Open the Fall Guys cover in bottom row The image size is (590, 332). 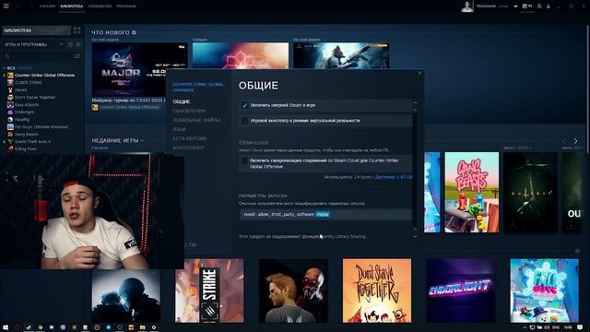[x=544, y=290]
